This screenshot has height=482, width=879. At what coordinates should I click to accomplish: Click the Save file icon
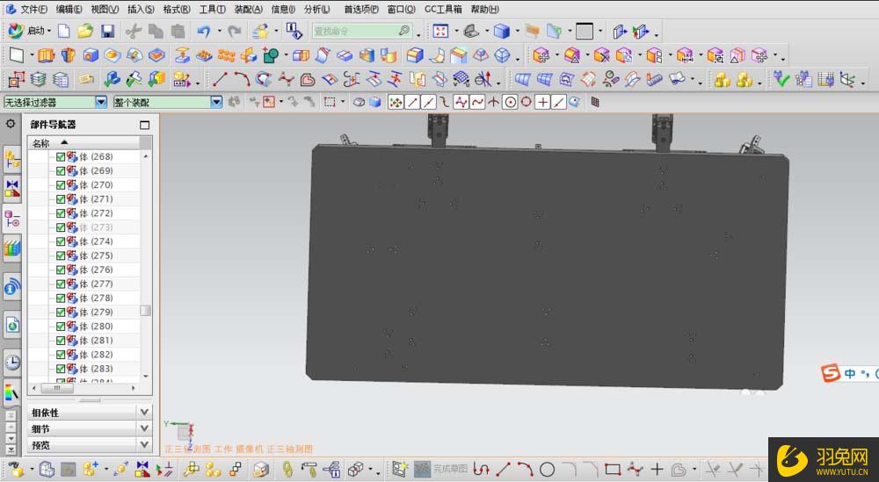click(107, 31)
